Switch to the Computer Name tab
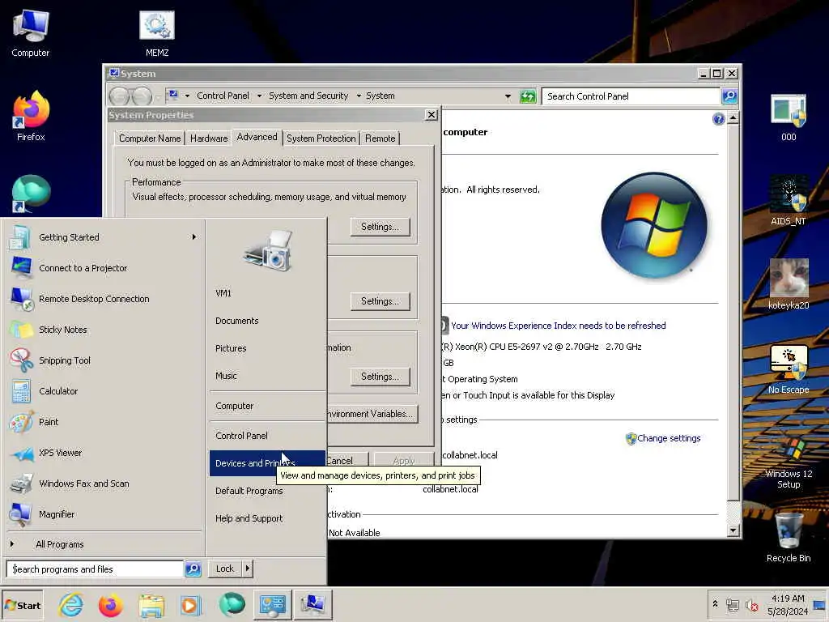 click(150, 138)
